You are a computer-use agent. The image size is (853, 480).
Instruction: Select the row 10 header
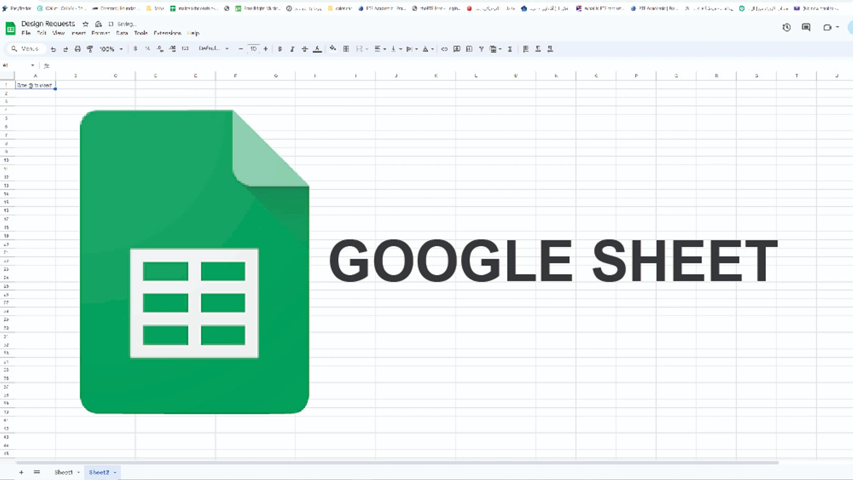6,160
